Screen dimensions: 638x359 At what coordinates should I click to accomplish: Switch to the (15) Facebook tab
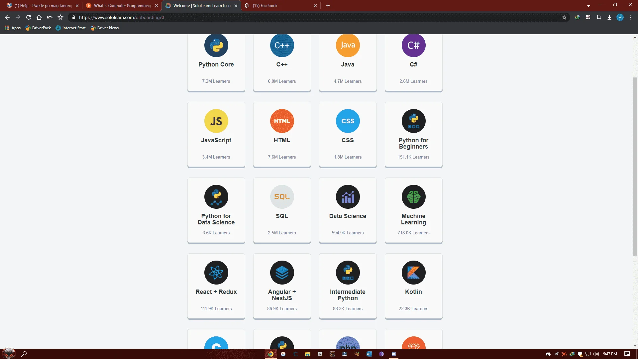pos(281,6)
